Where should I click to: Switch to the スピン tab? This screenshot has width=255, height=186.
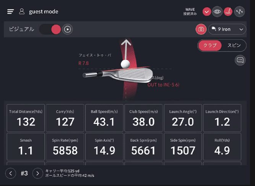click(234, 45)
